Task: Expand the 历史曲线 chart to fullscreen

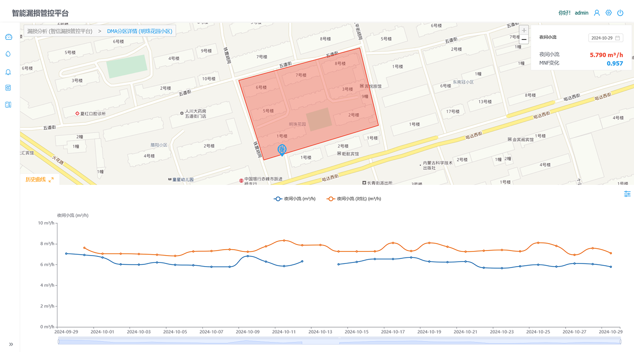Action: tap(51, 180)
